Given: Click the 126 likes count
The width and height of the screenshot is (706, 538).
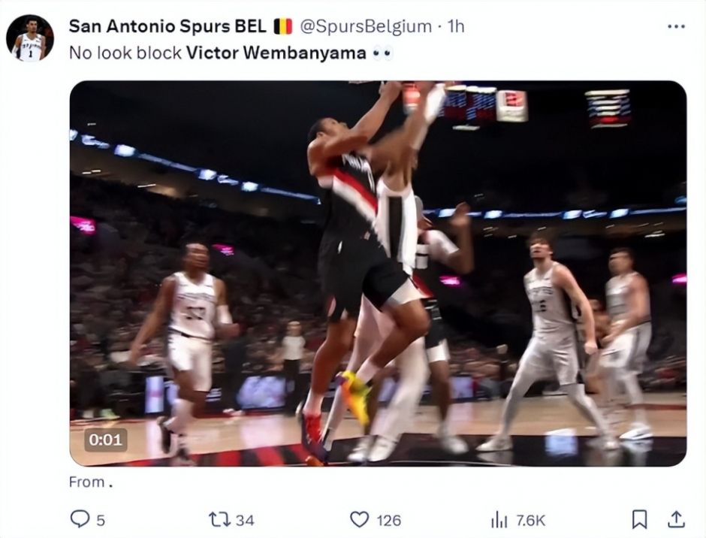Looking at the screenshot, I should (x=388, y=521).
